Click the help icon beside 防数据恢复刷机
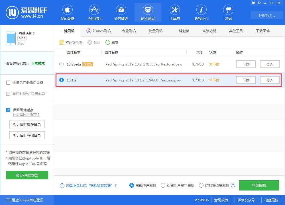This screenshot has width=285, height=205. point(233,185)
